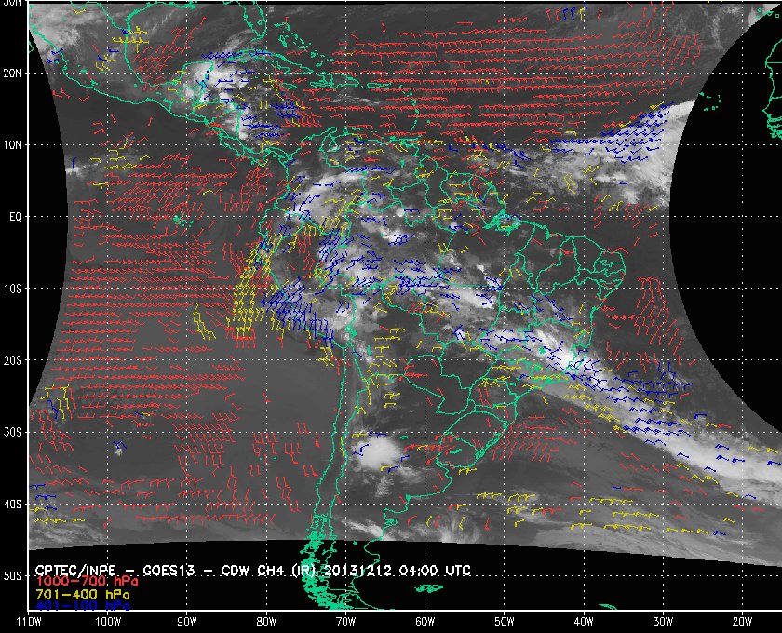The height and width of the screenshot is (633, 782).
Task: Click the 60W longitude label
Action: pyautogui.click(x=425, y=622)
